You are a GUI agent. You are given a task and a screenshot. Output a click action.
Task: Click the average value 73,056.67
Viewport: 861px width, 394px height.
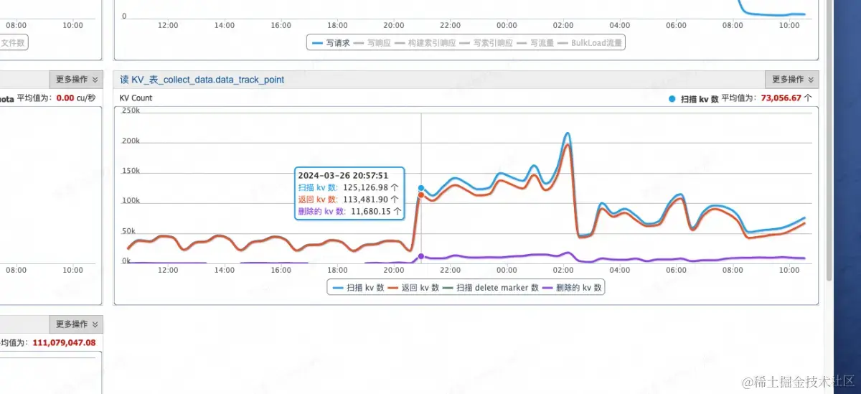[x=781, y=98]
